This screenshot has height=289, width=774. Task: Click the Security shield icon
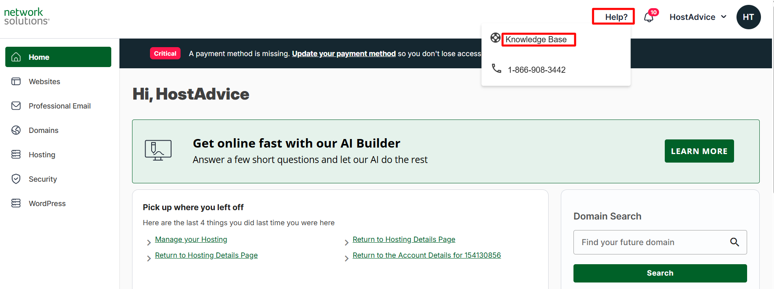tap(16, 179)
